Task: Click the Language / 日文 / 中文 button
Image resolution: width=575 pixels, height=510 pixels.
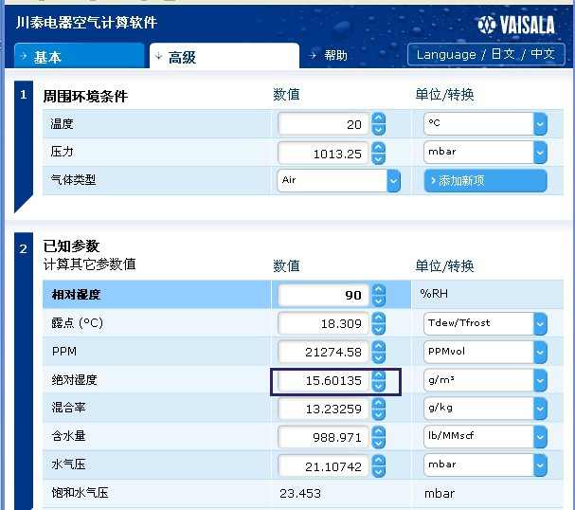Action: (x=485, y=54)
